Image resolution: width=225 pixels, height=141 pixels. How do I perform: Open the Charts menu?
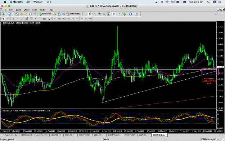click(27, 10)
